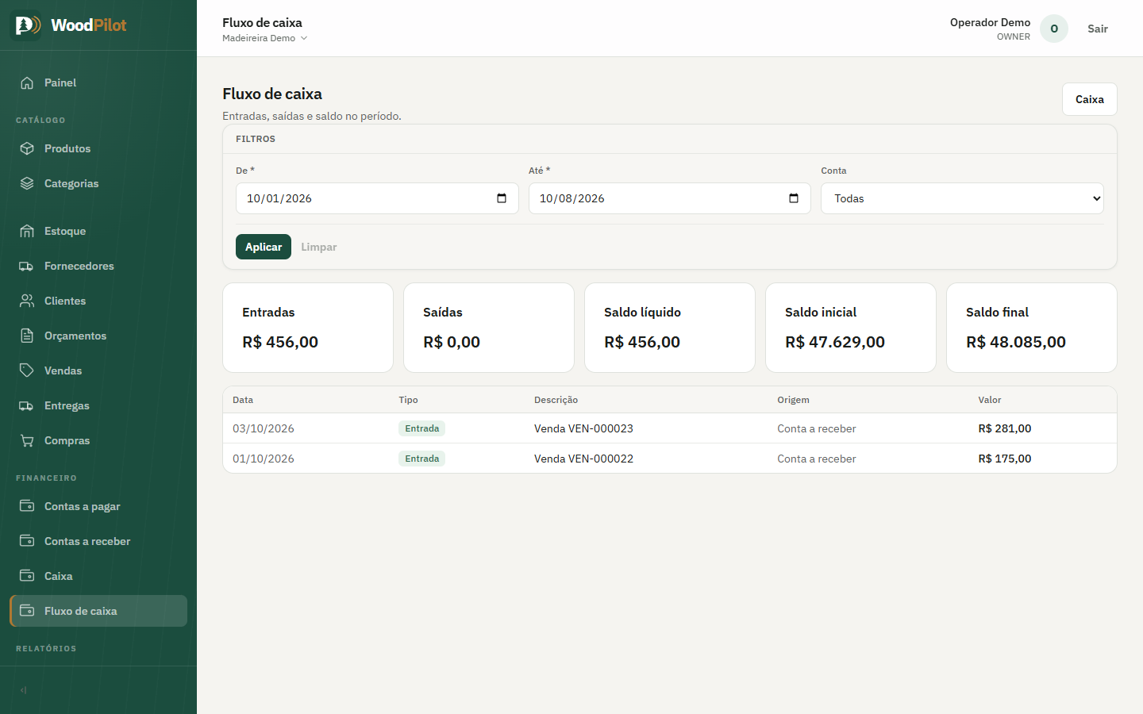
Task: Collapse the sidebar with the bottom arrow icon
Action: pyautogui.click(x=24, y=690)
